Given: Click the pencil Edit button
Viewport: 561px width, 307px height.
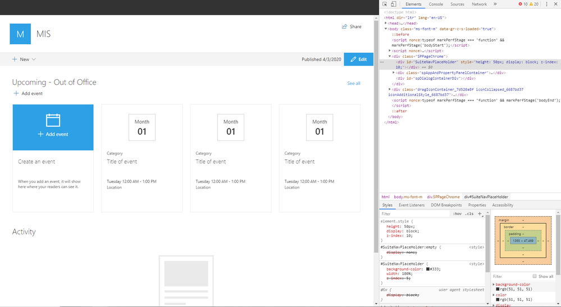Looking at the screenshot, I should (358, 59).
